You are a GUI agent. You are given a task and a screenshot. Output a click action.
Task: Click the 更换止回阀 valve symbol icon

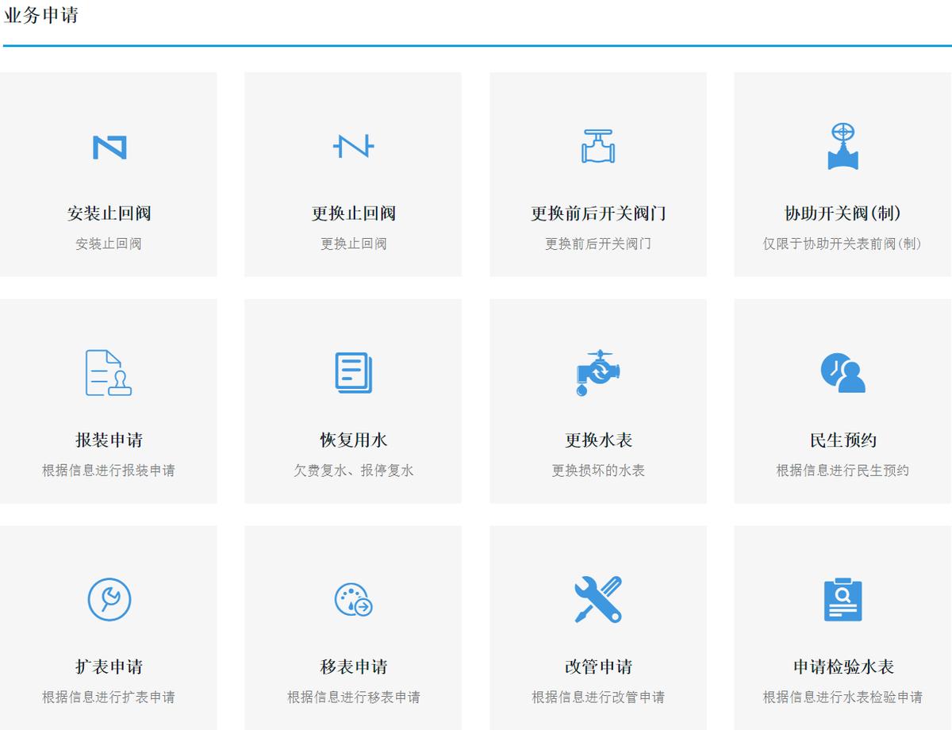point(353,146)
